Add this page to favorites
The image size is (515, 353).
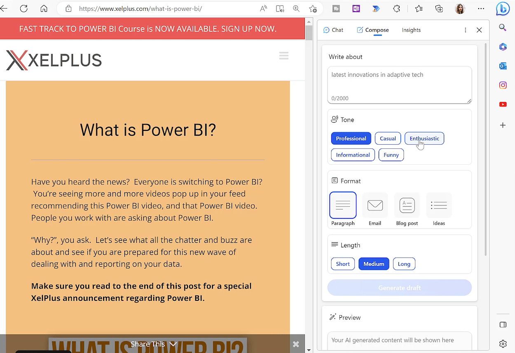pyautogui.click(x=313, y=9)
